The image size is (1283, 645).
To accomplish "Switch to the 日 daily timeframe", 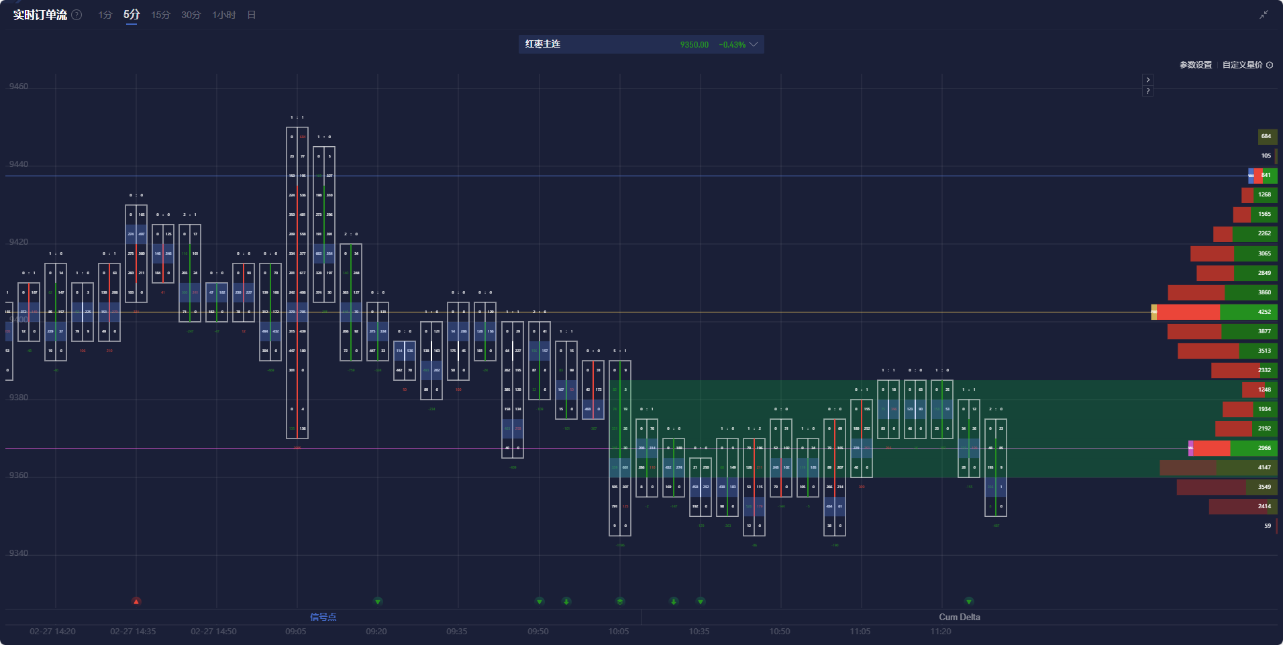I will point(252,15).
